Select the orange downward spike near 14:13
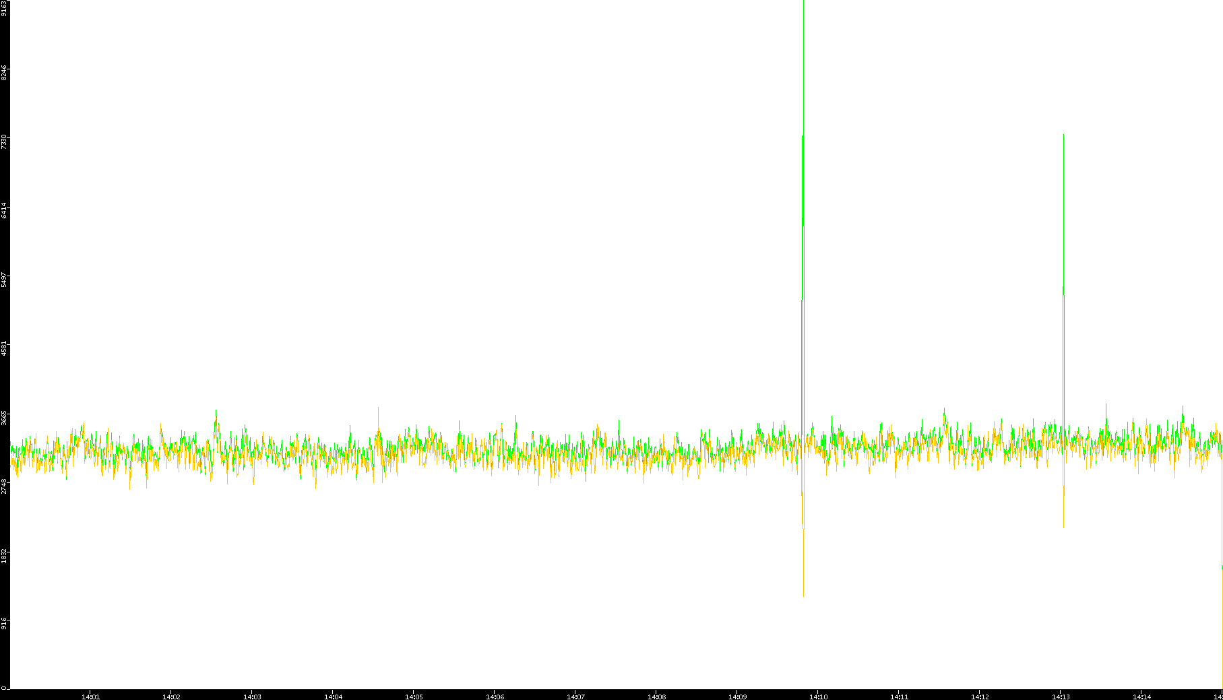 click(1063, 526)
